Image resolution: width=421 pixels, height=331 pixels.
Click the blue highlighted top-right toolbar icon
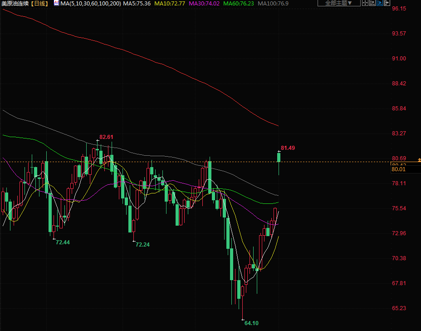380,3
